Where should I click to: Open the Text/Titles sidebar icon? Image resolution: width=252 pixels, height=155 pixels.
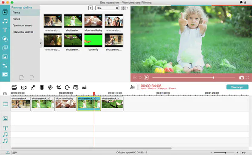5,30
